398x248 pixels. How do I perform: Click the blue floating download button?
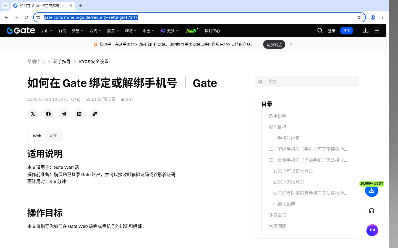click(x=372, y=190)
